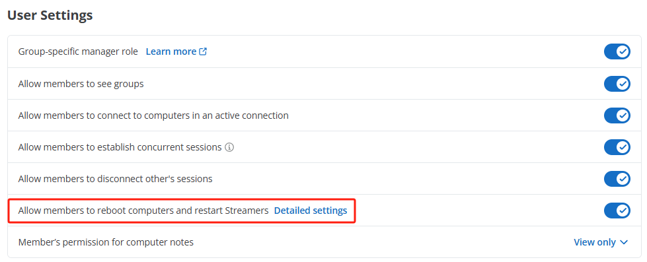The image size is (647, 262).
Task: Click the reboot computers and restart Streamers text
Action: pos(143,211)
